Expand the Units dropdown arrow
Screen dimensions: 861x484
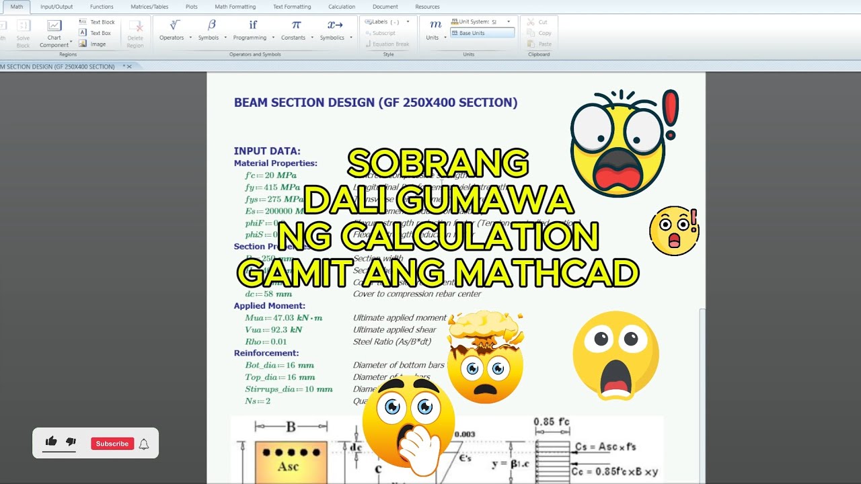click(x=445, y=38)
